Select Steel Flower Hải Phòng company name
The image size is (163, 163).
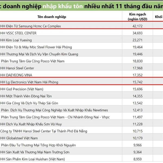[x=36, y=47]
